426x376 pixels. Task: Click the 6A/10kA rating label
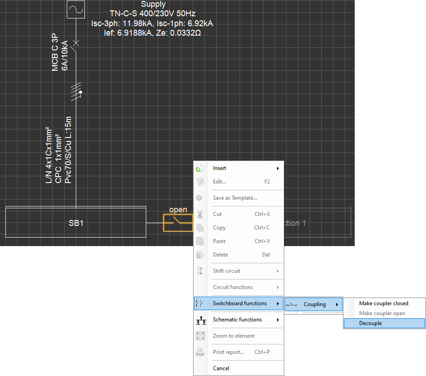65,55
